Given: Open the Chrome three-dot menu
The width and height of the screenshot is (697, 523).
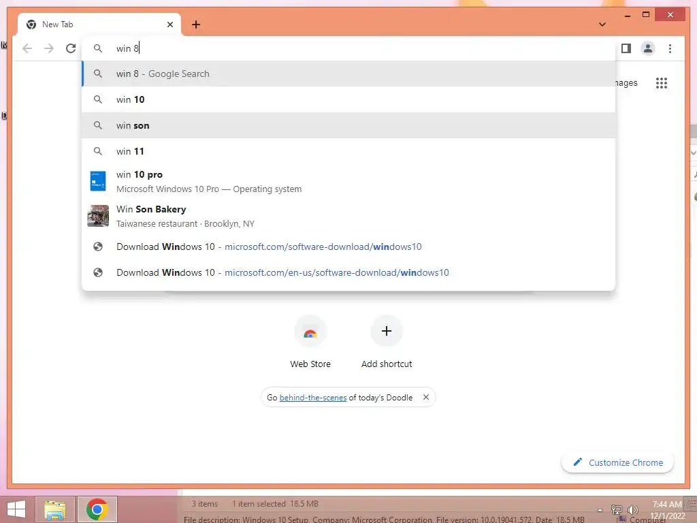Looking at the screenshot, I should pyautogui.click(x=670, y=48).
